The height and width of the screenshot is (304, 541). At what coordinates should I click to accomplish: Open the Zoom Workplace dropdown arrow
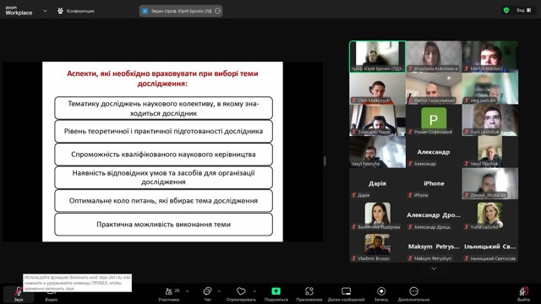[45, 11]
